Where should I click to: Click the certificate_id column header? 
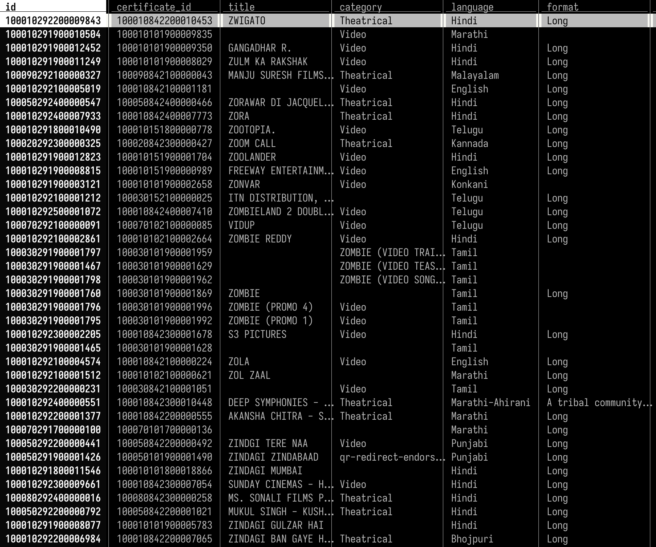coord(154,7)
